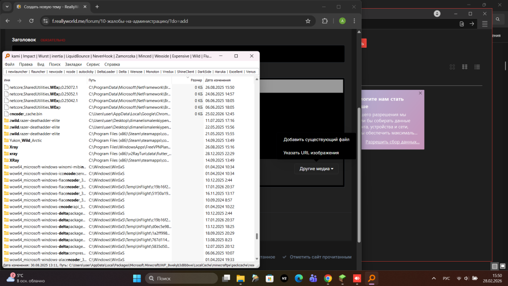Select the Xray folder dated 26.08.2025
This screenshot has height=286, width=508.
tap(129, 147)
